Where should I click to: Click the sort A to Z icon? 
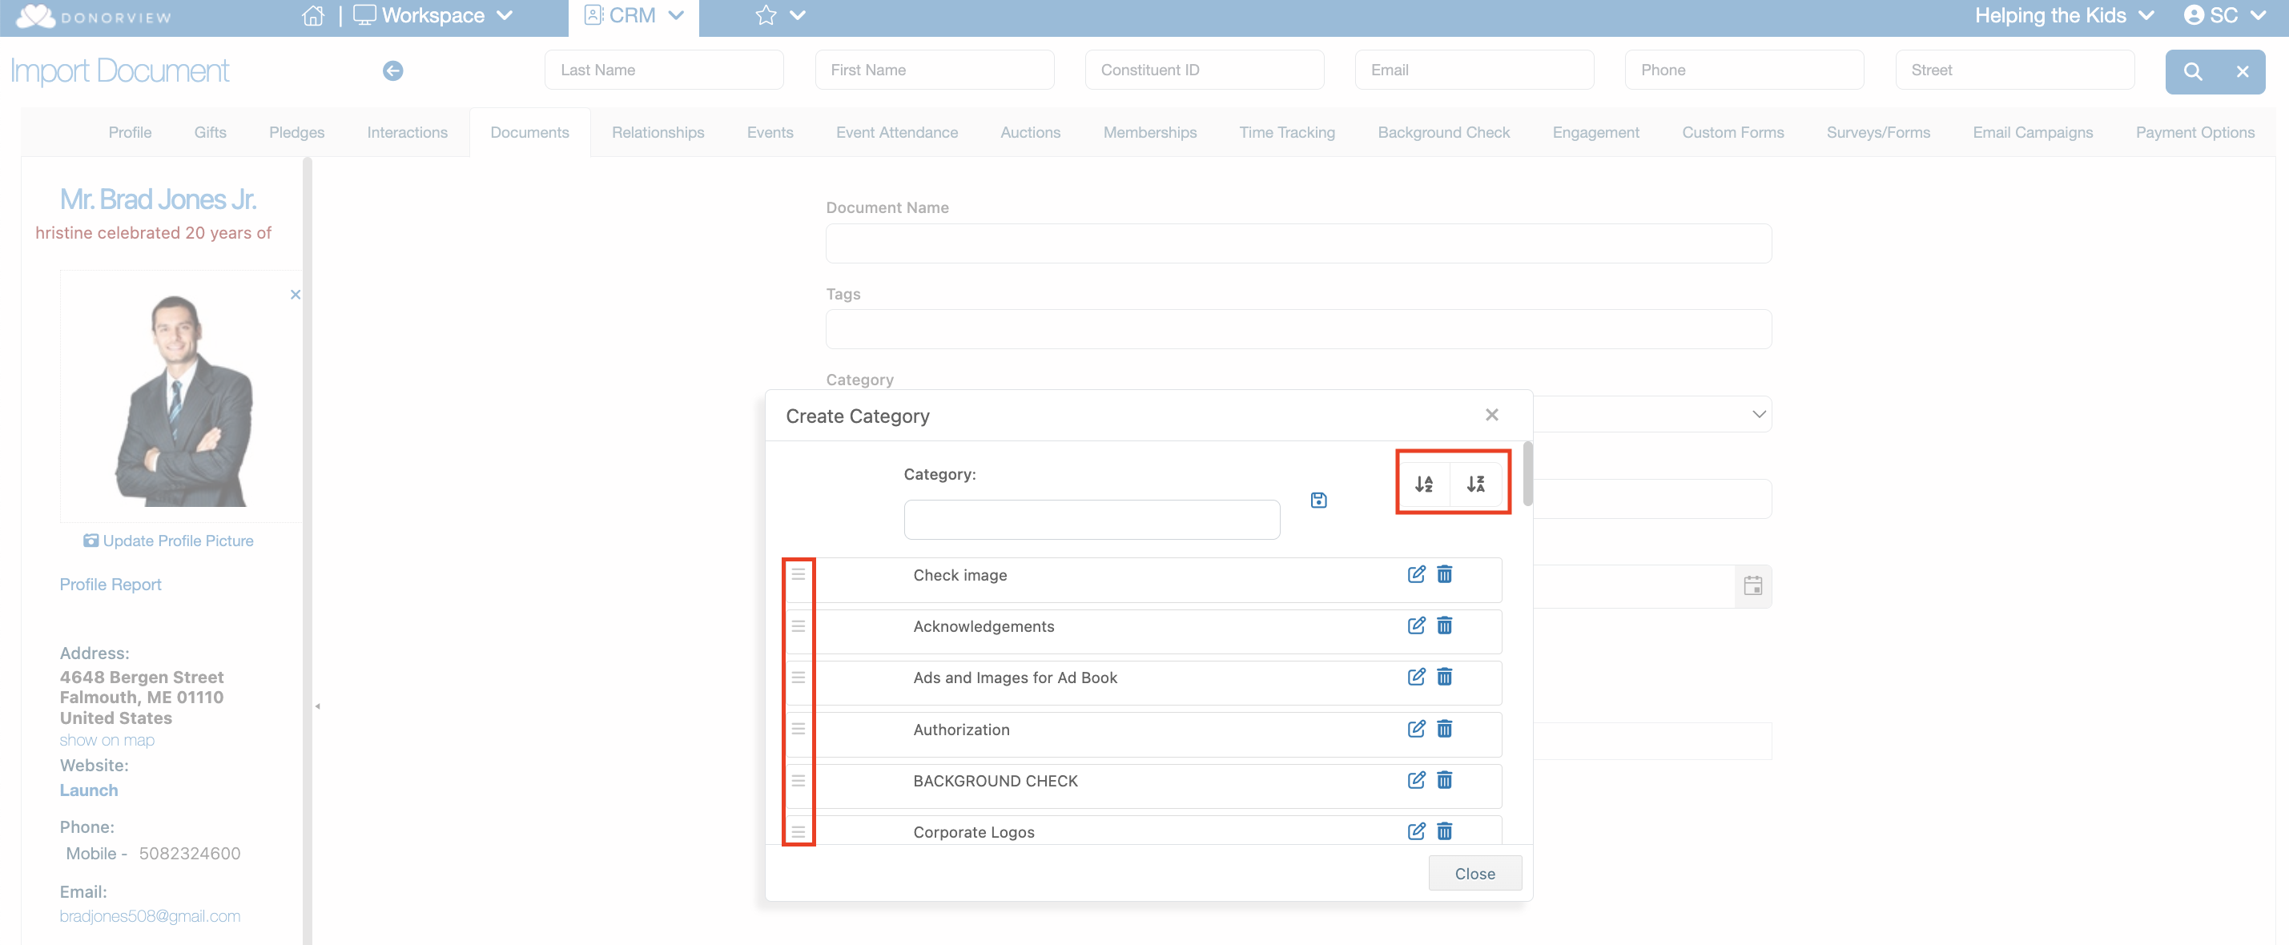pyautogui.click(x=1423, y=483)
